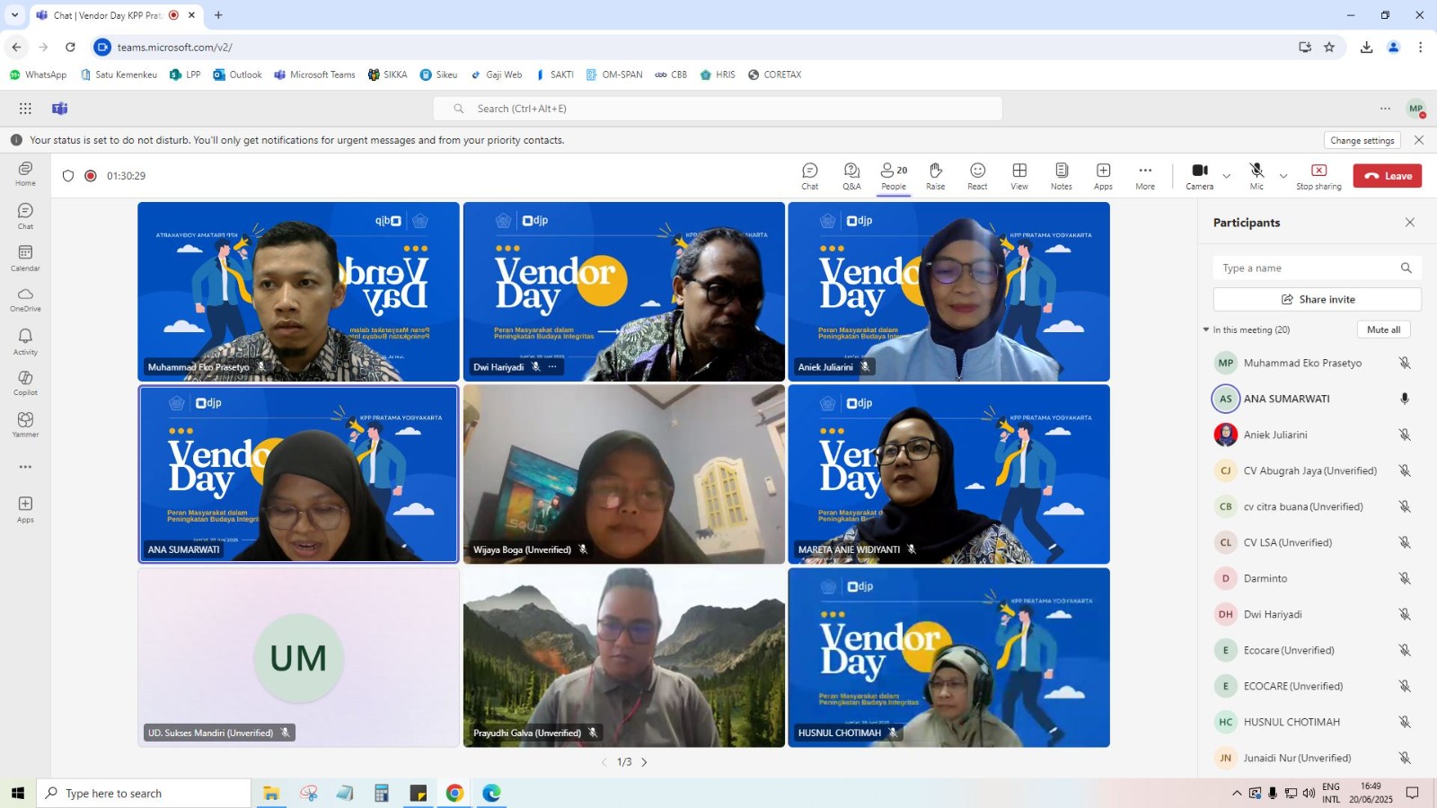Click the Share invite button

tap(1317, 299)
